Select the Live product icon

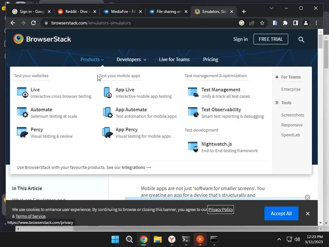[22, 93]
